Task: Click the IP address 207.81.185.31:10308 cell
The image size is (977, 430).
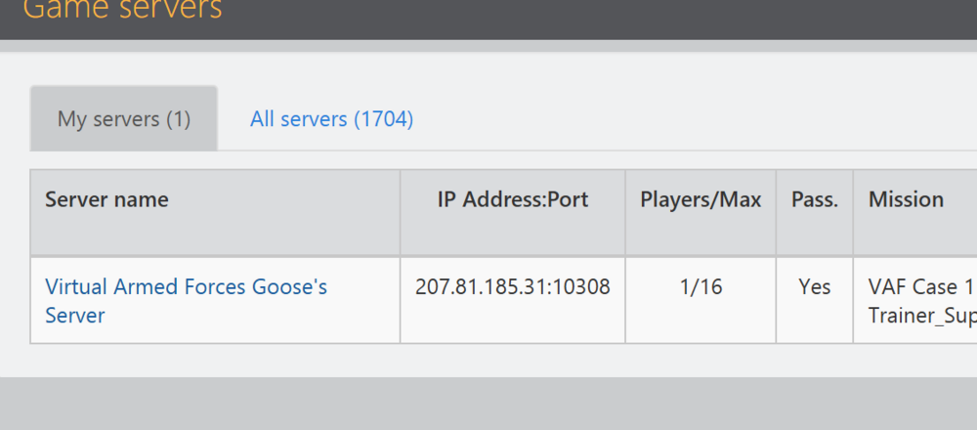Action: (x=512, y=287)
